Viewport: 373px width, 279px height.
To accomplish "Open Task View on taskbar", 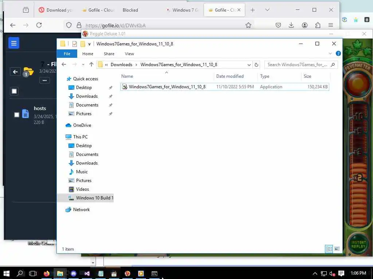I will (32, 274).
